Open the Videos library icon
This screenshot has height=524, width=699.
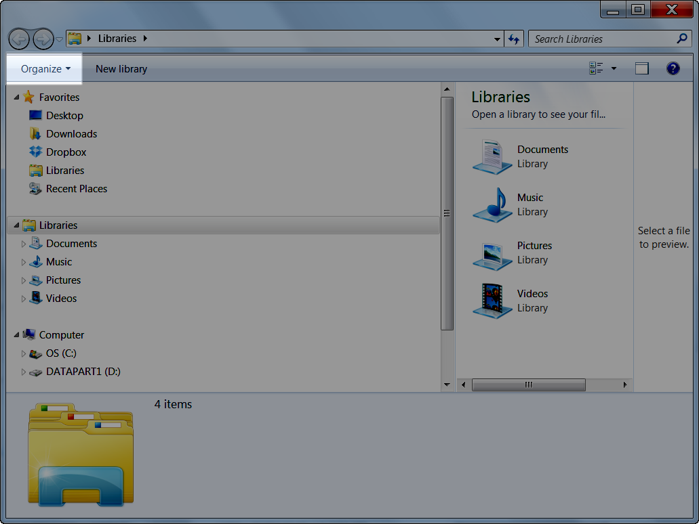(x=492, y=300)
